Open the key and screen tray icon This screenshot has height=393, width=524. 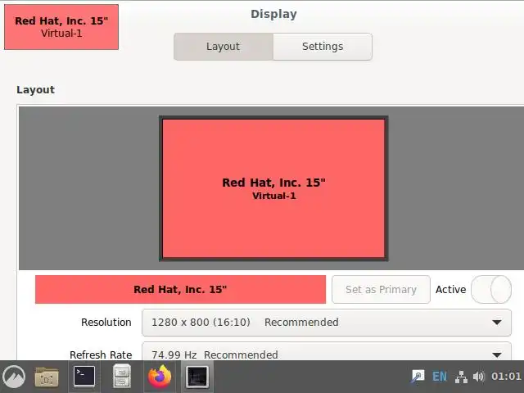pos(418,377)
